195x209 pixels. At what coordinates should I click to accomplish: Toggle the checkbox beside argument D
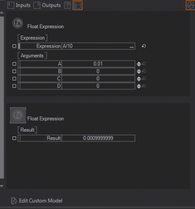click(x=14, y=86)
